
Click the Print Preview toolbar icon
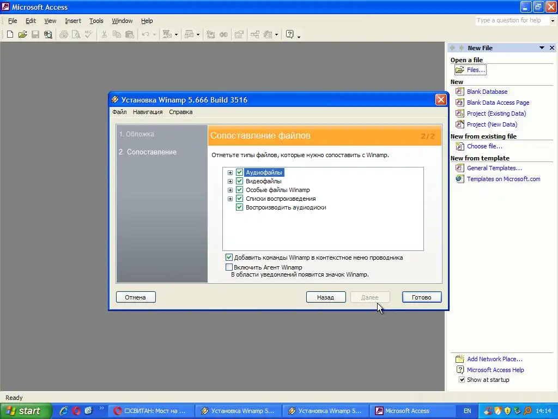coord(76,34)
